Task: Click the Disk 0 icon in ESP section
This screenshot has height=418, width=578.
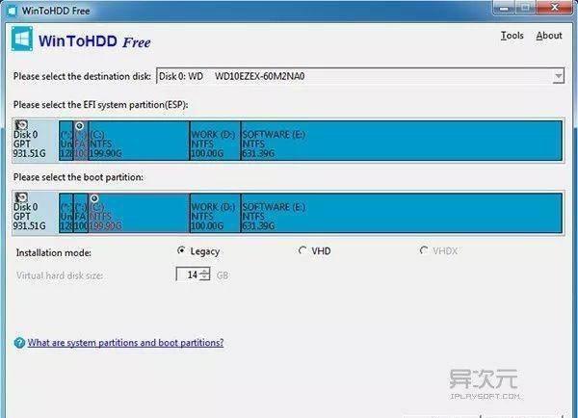Action: pyautogui.click(x=21, y=125)
